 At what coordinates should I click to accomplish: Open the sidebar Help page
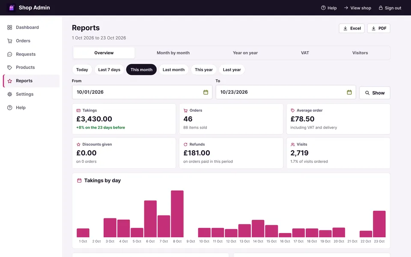(31, 108)
